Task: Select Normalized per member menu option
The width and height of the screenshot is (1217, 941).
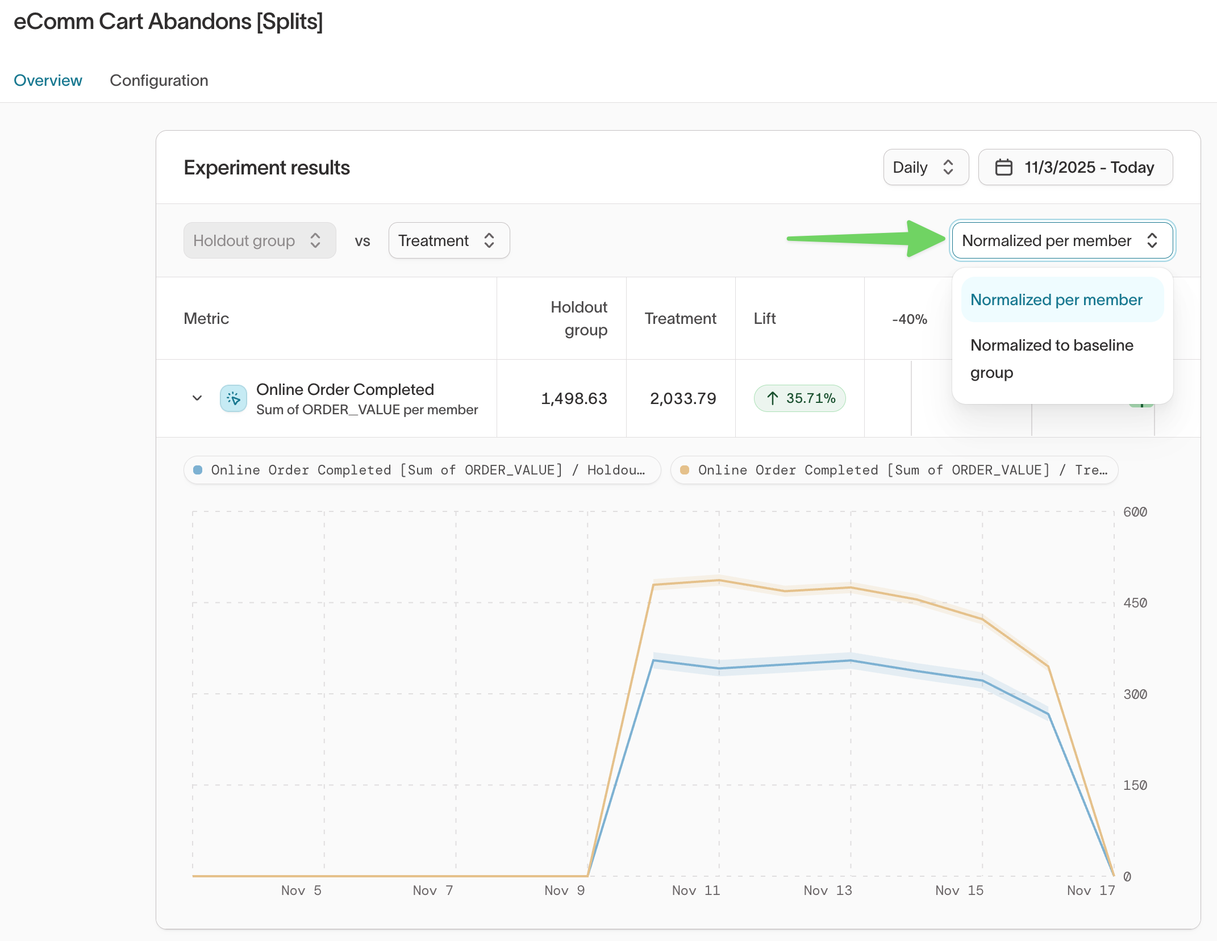Action: tap(1056, 299)
